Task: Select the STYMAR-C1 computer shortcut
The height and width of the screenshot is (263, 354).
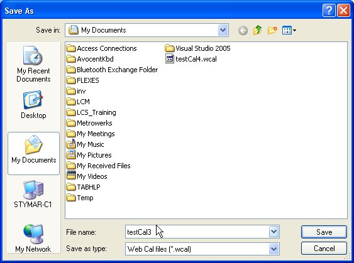Action: click(33, 194)
